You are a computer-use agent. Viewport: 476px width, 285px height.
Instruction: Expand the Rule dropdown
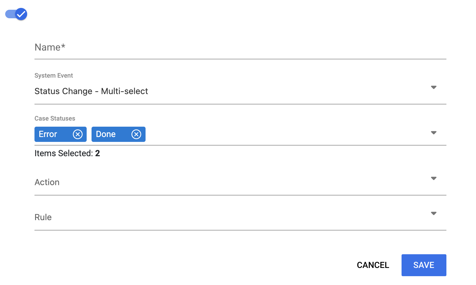[232, 217]
